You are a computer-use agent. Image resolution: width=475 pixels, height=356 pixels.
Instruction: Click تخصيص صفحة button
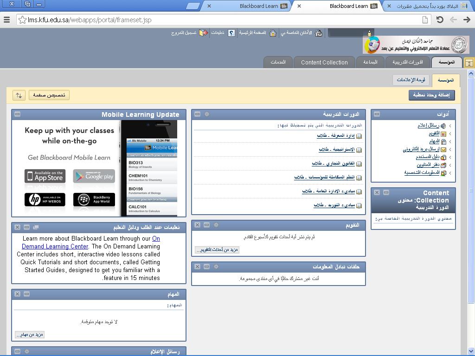[49, 95]
